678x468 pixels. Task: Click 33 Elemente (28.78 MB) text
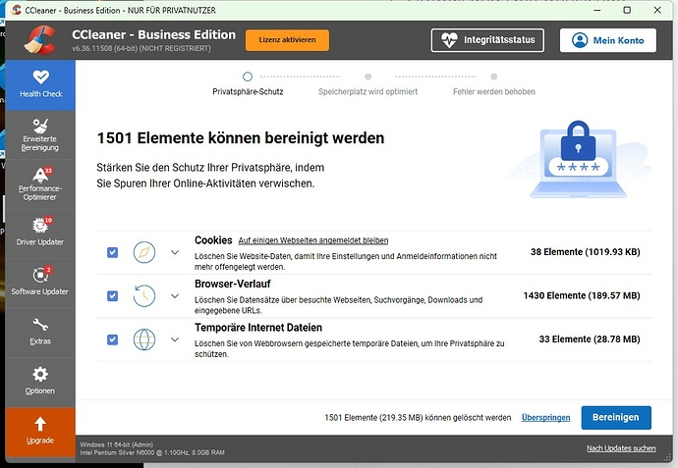coord(590,338)
